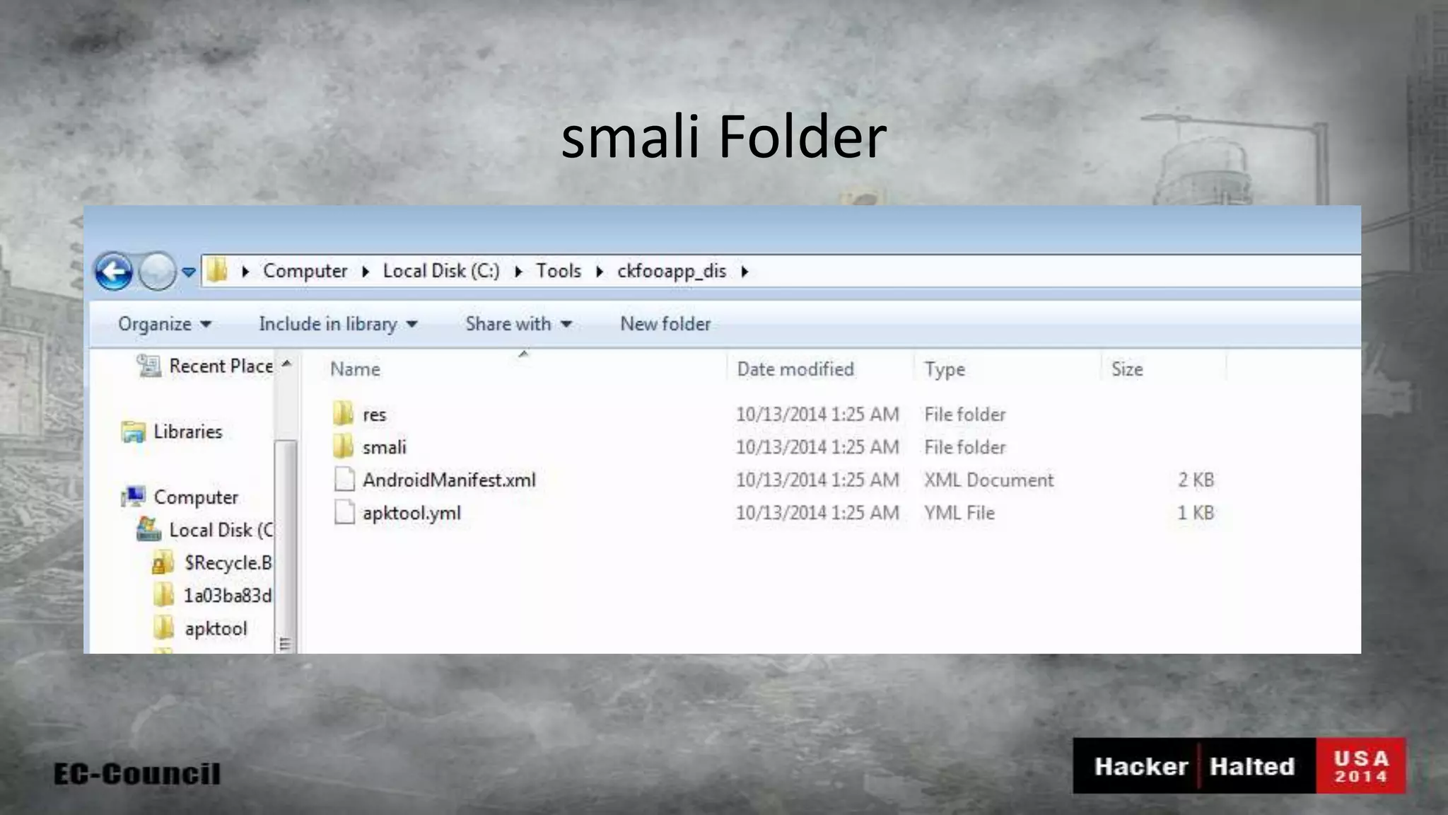Select Local Disk (C:) in navigation tree
Viewport: 1448px width, 815px height.
click(221, 530)
